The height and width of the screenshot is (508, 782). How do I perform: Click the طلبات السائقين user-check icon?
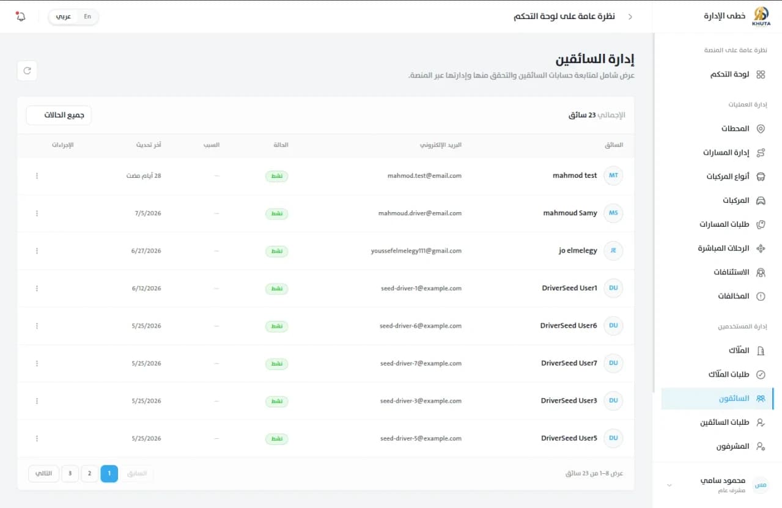point(761,422)
